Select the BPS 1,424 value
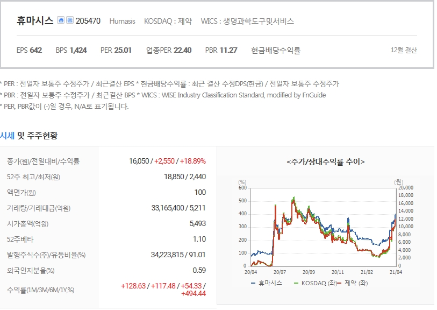This screenshot has width=437, height=310. coord(71,50)
